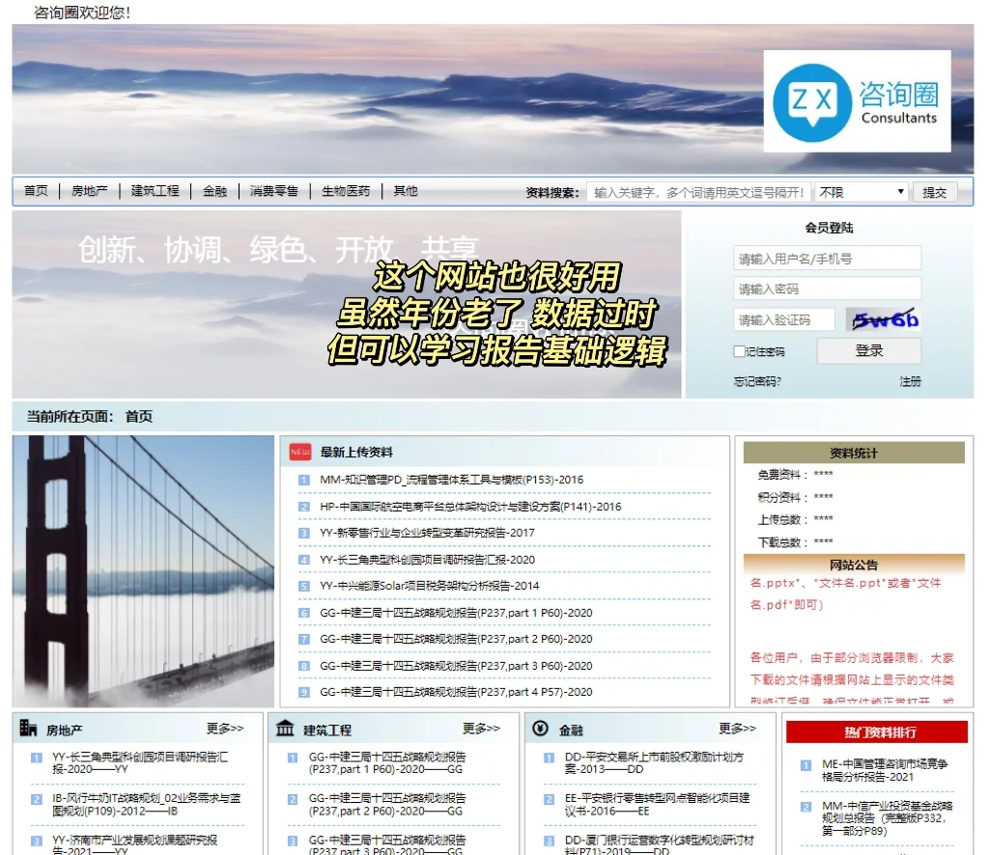
Task: Click the 热门资料排行 red header
Action: (877, 732)
